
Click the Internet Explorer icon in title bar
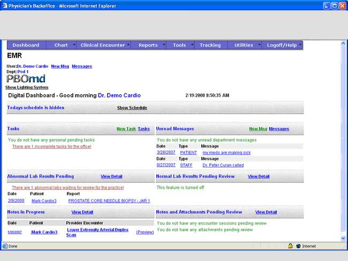(5, 5)
